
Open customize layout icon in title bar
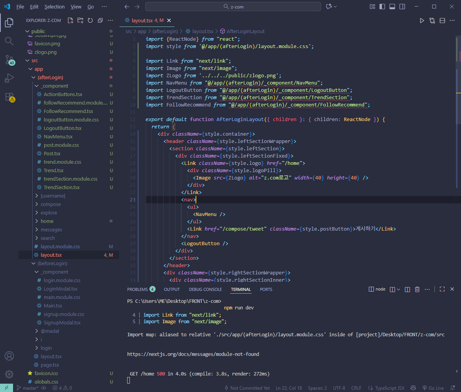[372, 7]
